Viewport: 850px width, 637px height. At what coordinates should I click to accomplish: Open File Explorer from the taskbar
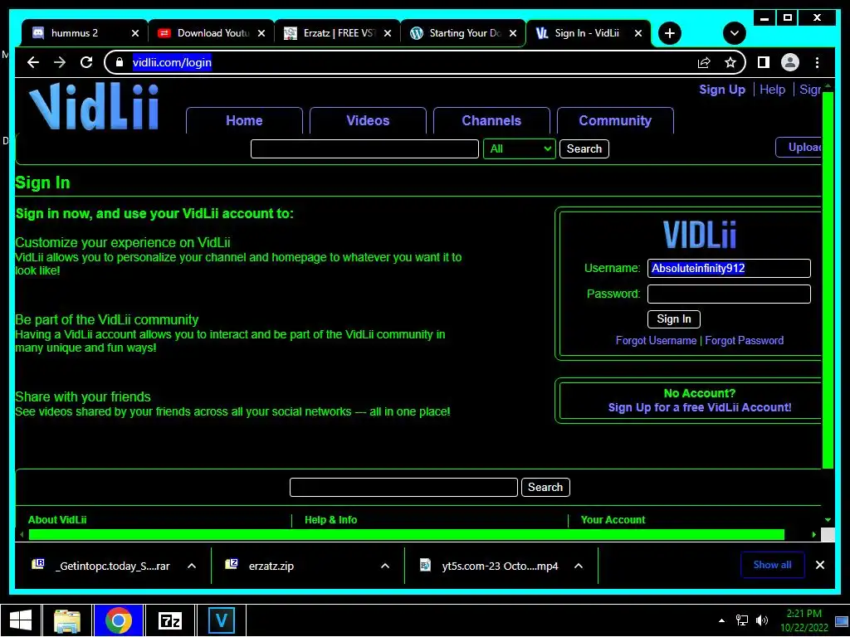67,620
